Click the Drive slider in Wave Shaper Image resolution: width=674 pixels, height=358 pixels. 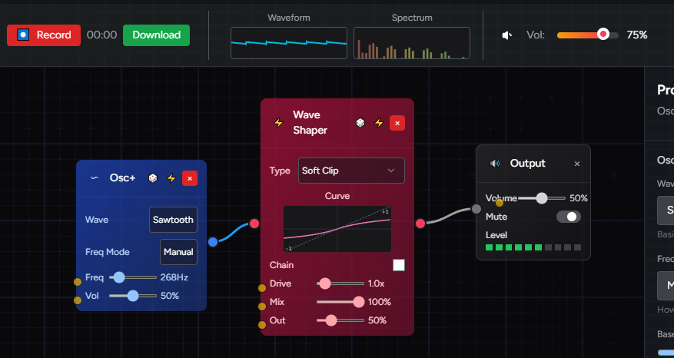[338, 283]
